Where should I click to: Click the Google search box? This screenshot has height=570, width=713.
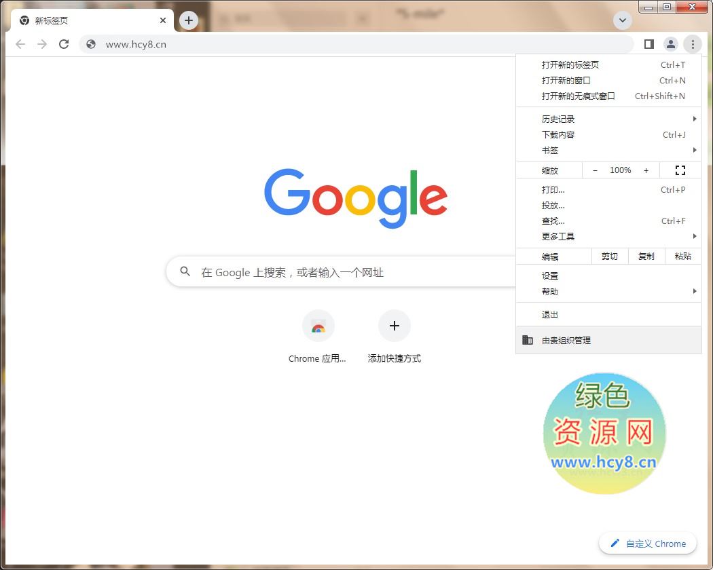(341, 272)
